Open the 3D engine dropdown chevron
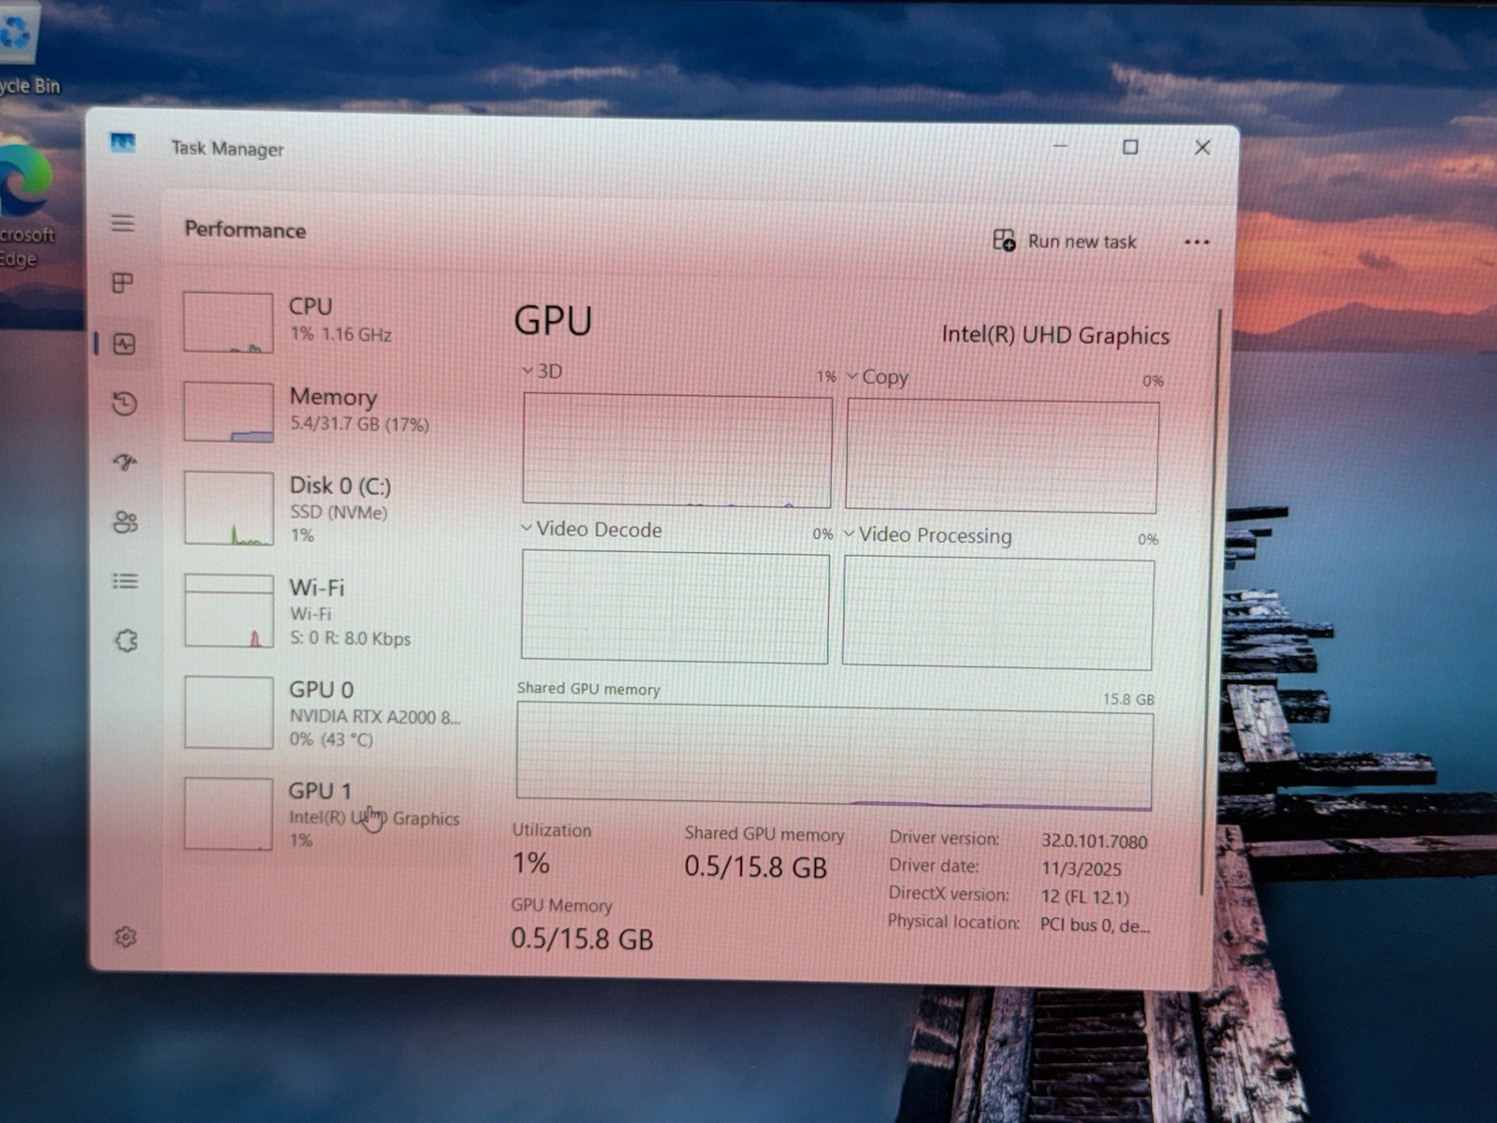 [528, 371]
